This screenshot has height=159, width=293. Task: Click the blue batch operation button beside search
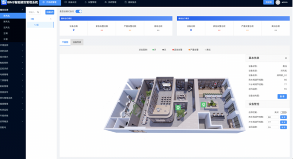pyautogui.click(x=50, y=12)
